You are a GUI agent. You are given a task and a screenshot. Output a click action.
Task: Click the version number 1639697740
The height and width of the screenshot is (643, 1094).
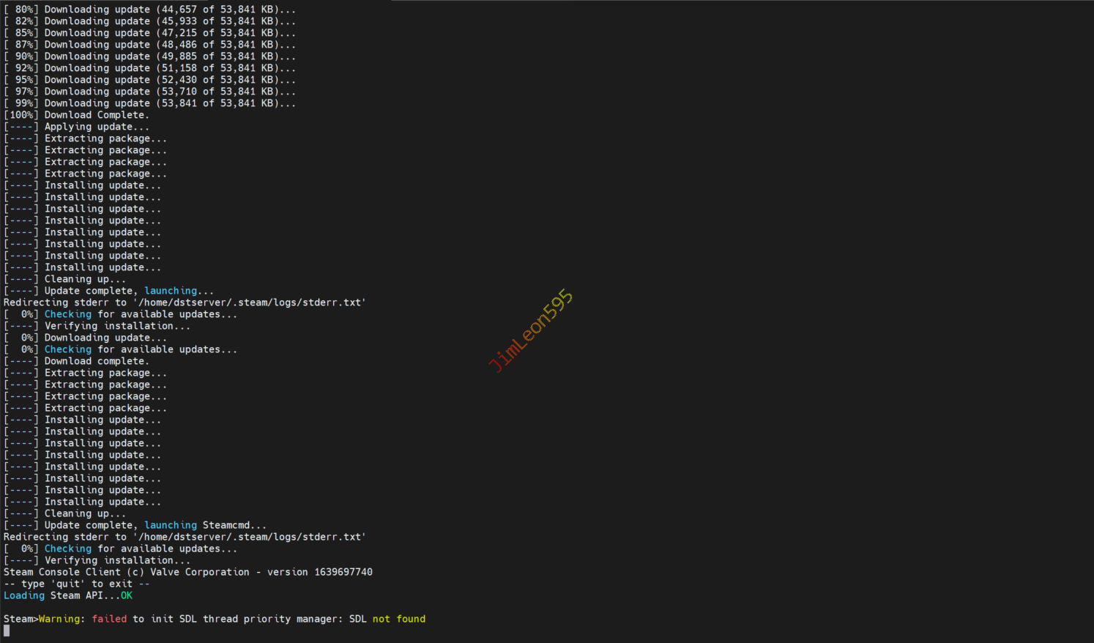[343, 572]
